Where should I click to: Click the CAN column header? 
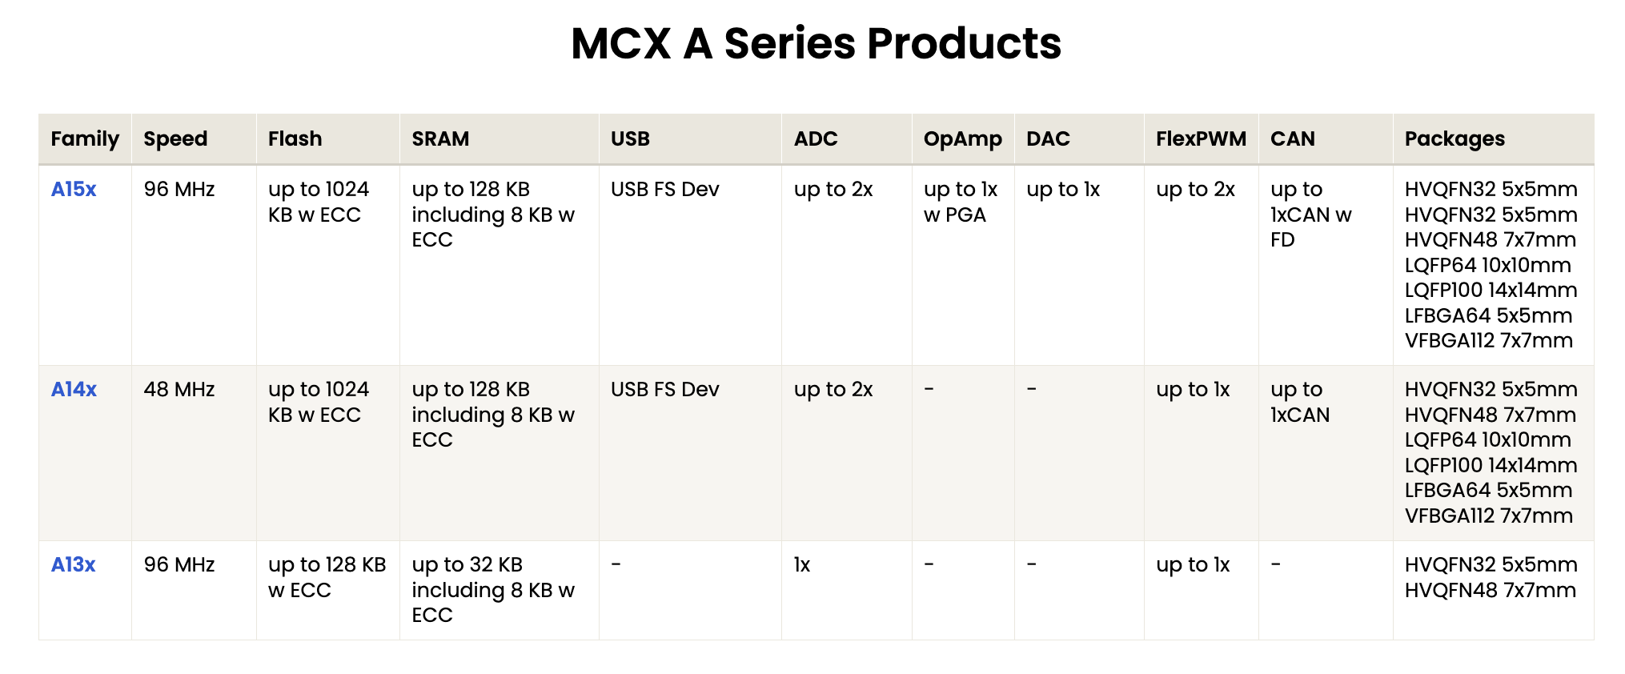(1326, 139)
